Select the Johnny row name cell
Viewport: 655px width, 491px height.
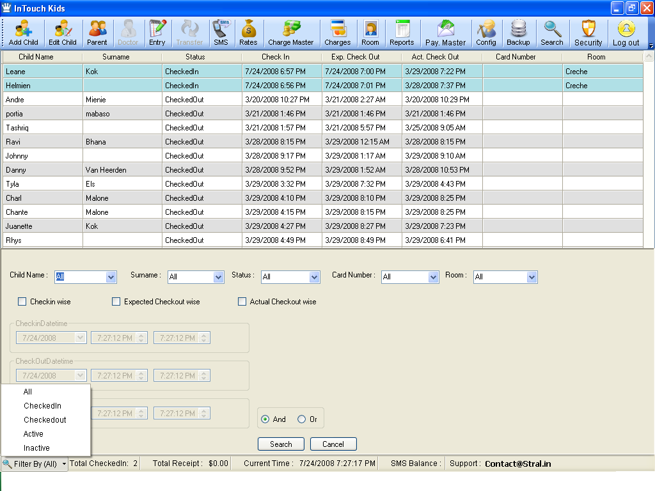click(x=43, y=156)
